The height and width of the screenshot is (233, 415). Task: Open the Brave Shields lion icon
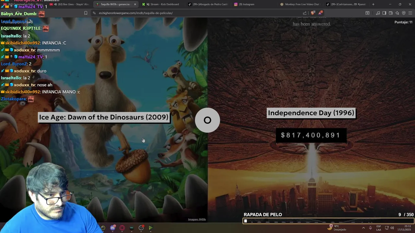point(313,13)
